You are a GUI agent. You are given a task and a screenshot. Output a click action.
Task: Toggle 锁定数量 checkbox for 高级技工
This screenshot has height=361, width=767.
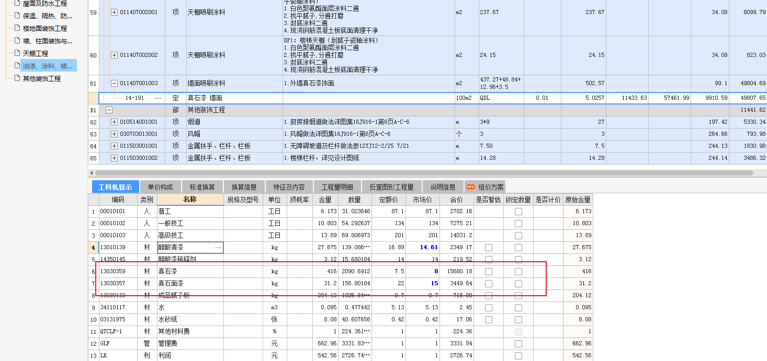[518, 236]
